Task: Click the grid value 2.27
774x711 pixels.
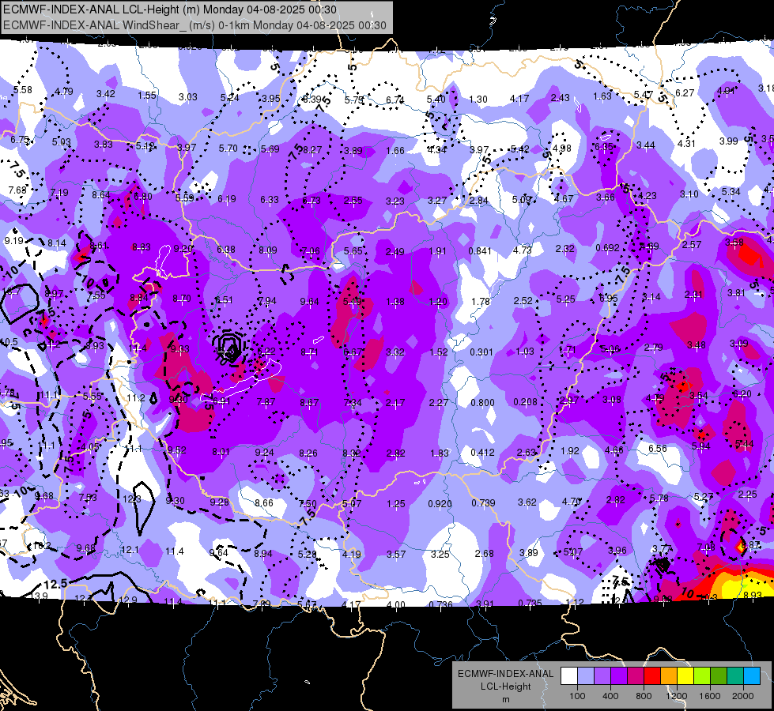Action: pos(438,403)
